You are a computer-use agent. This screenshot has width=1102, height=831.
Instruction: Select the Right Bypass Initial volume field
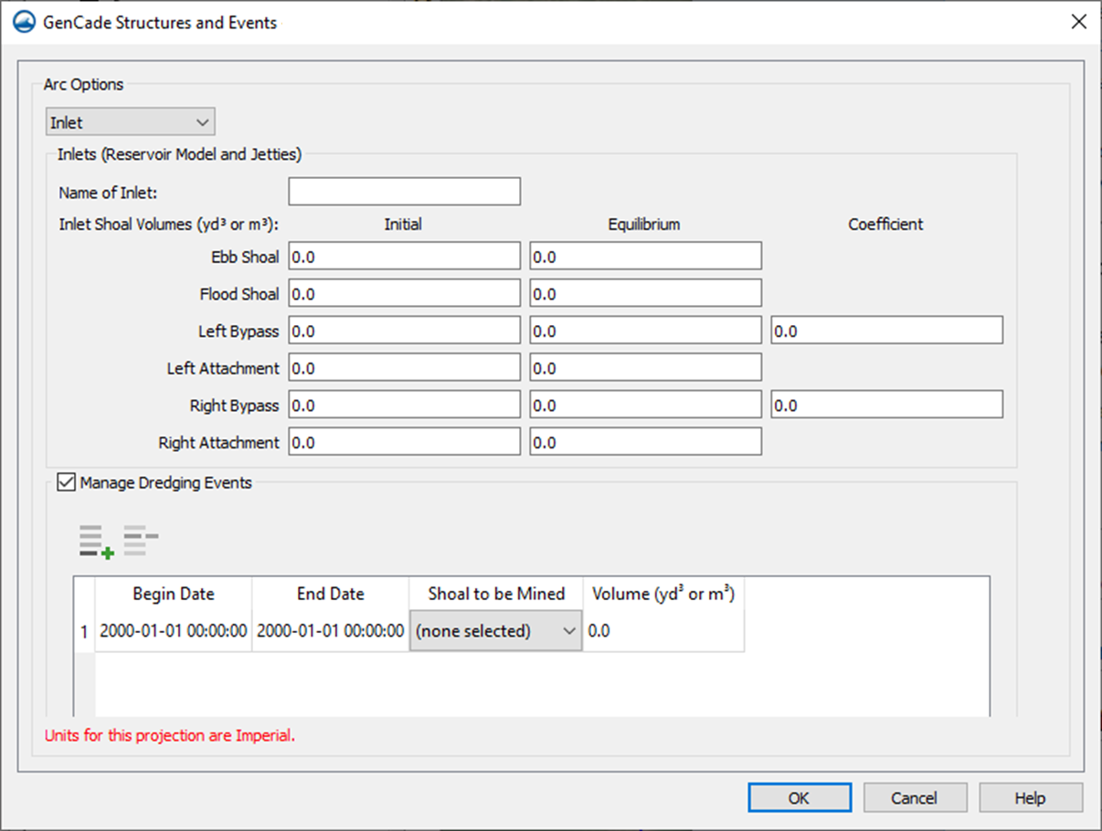pos(405,405)
